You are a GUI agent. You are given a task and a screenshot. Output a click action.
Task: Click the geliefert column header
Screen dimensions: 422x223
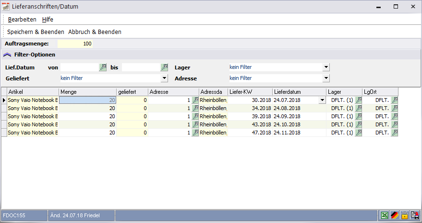coord(132,92)
